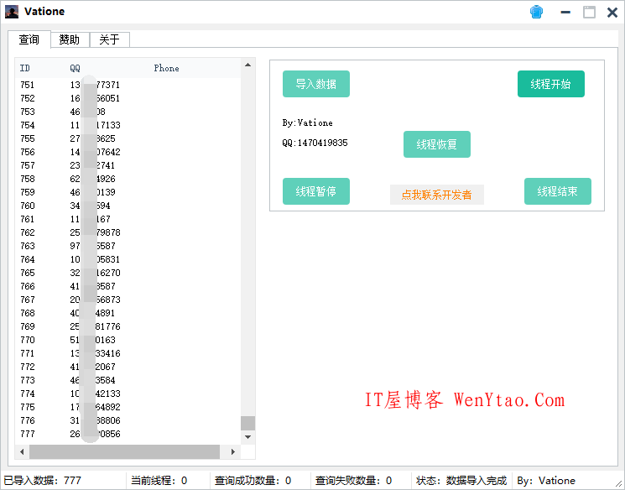This screenshot has height=490, width=625.
Task: Click the list scroll-down arrow
Action: point(247,437)
